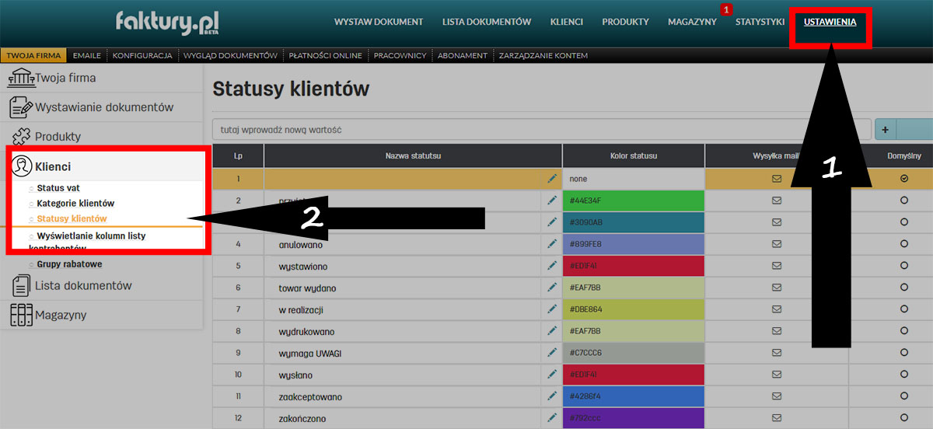Open the 'WYSTAW DOKUMENT' top menu
Image resolution: width=933 pixels, height=429 pixels.
pos(379,22)
